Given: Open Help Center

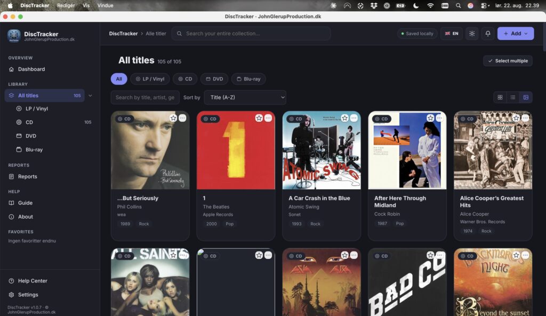Looking at the screenshot, I should pyautogui.click(x=50, y=281).
